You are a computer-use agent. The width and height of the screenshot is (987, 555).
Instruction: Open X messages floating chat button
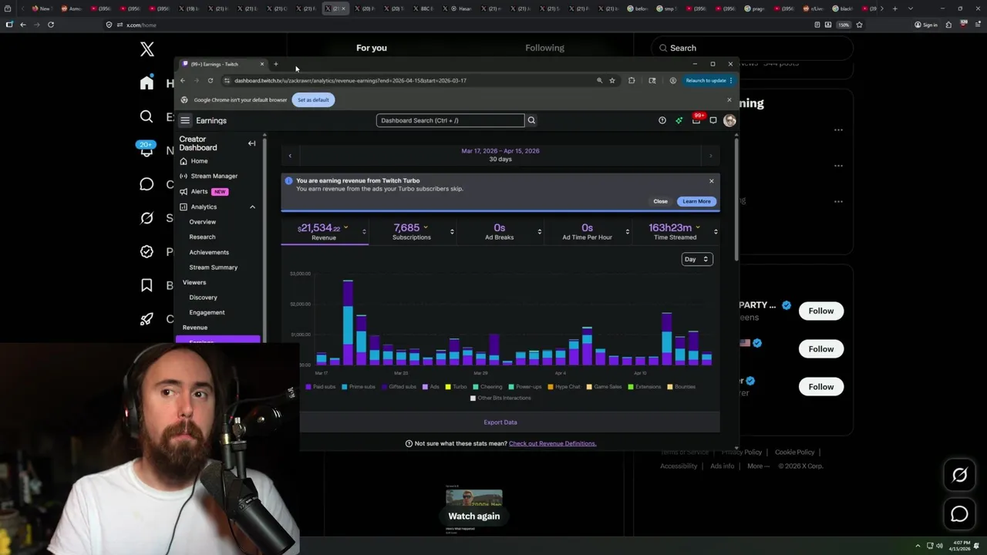[959, 513]
